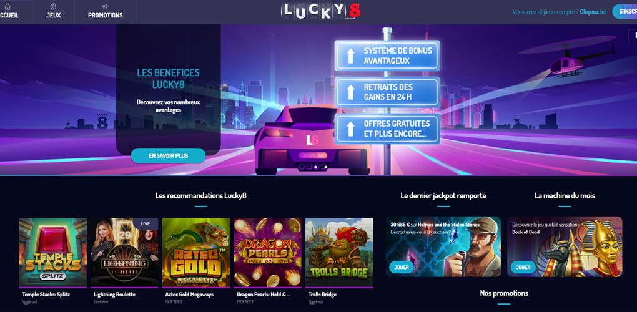Click the Cliquez ici login link

[593, 12]
